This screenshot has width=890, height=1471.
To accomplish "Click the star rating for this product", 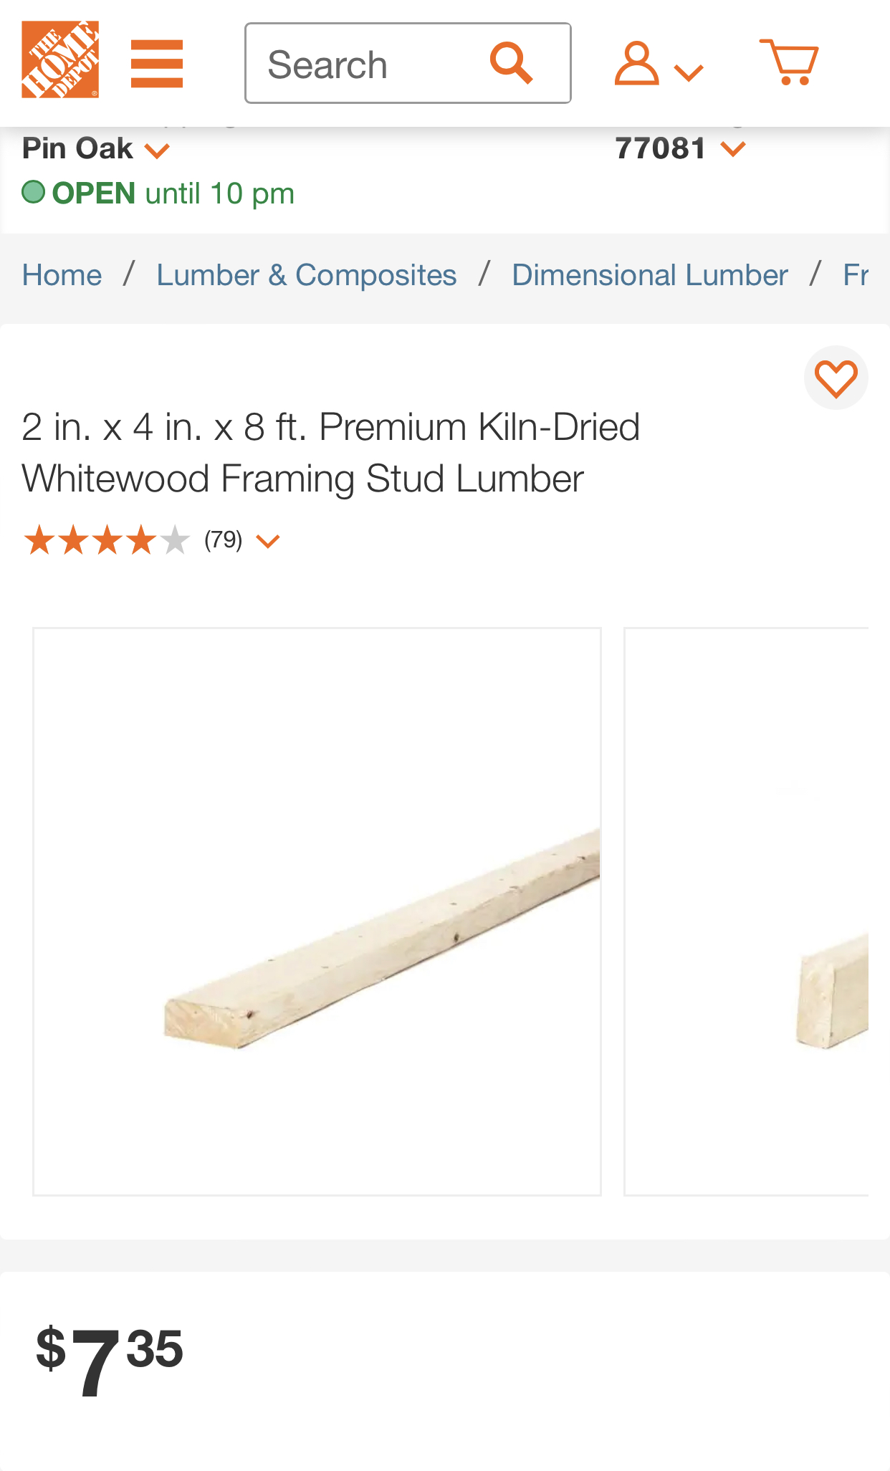I will pos(106,540).
